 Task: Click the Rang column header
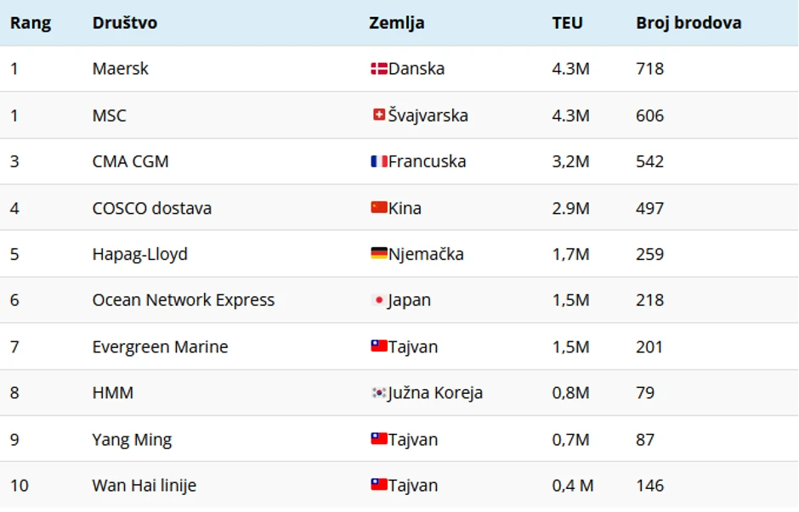point(31,23)
